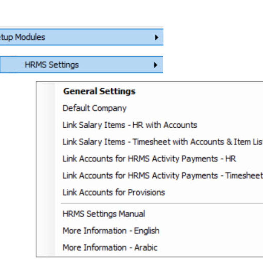The height and width of the screenshot is (263, 263).
Task: Open Link Salary Items - Timesheet with Accounts
Action: [x=163, y=142]
